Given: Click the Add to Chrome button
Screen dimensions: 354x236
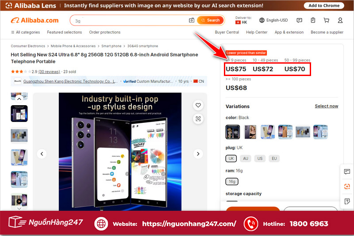Looking at the screenshot, I should coord(324,6).
